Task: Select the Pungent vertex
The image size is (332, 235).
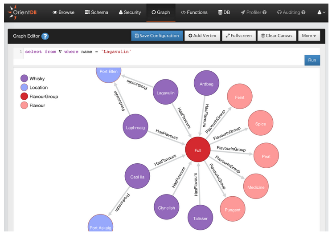Action: [233, 209]
